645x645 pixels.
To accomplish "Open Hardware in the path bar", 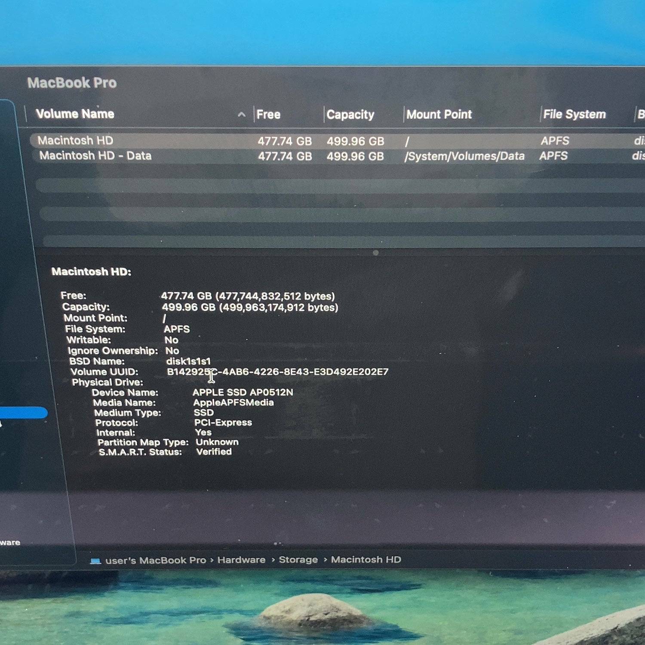I will pyautogui.click(x=241, y=560).
